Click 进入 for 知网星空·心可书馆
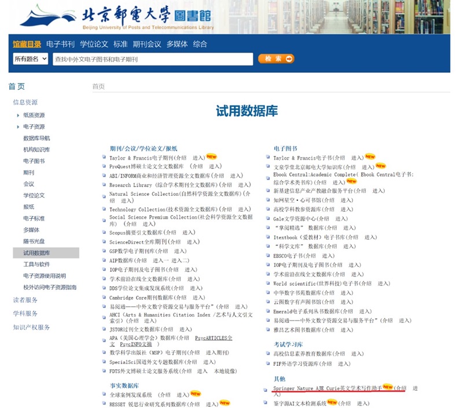 click(346, 200)
